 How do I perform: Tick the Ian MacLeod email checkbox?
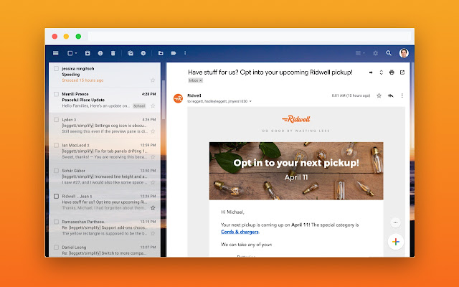tap(56, 145)
